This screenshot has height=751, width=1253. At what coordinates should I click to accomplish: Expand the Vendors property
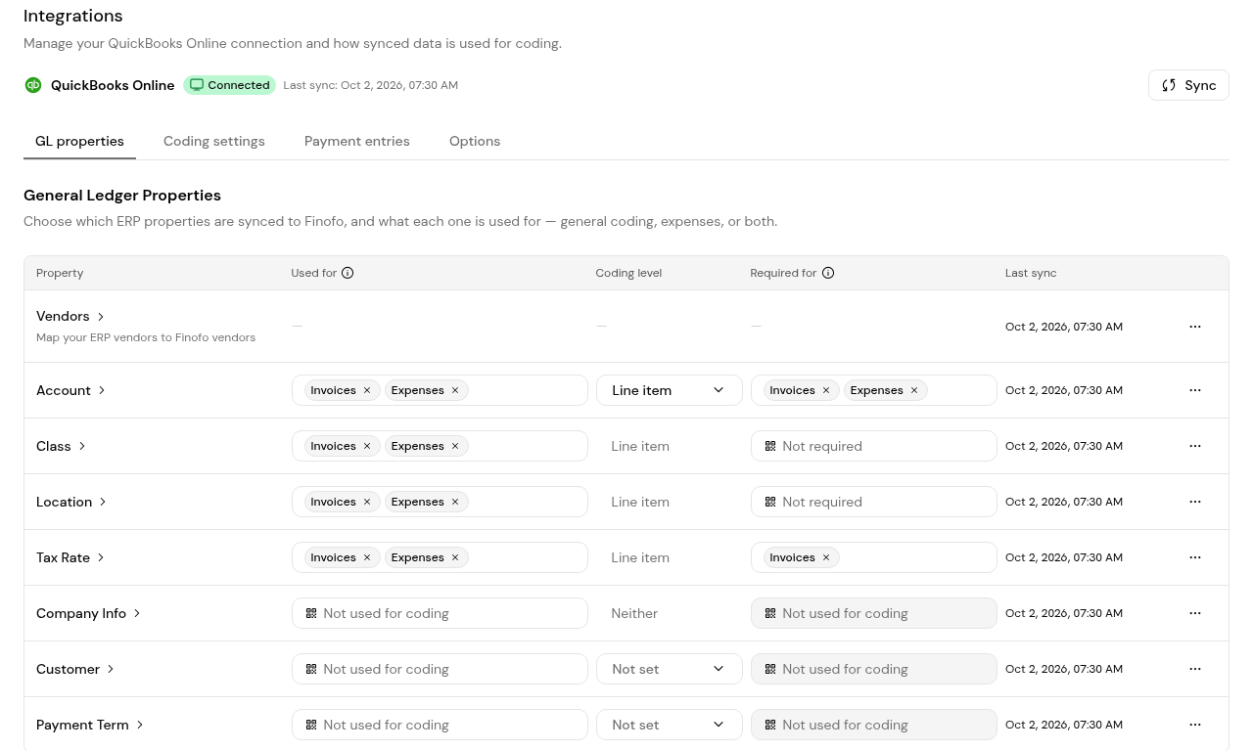click(x=70, y=316)
